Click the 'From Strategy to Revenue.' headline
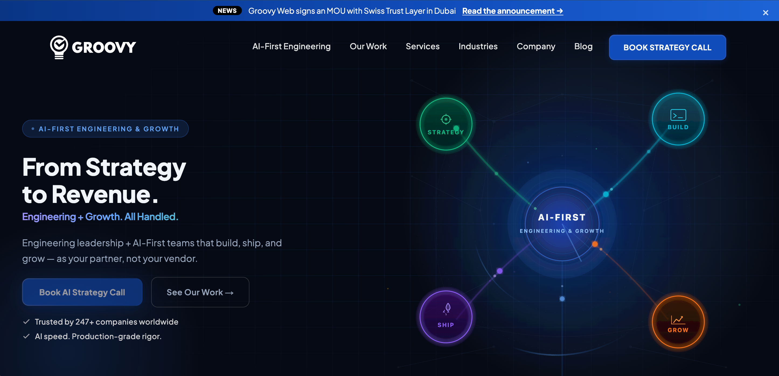The width and height of the screenshot is (779, 376). (x=104, y=180)
